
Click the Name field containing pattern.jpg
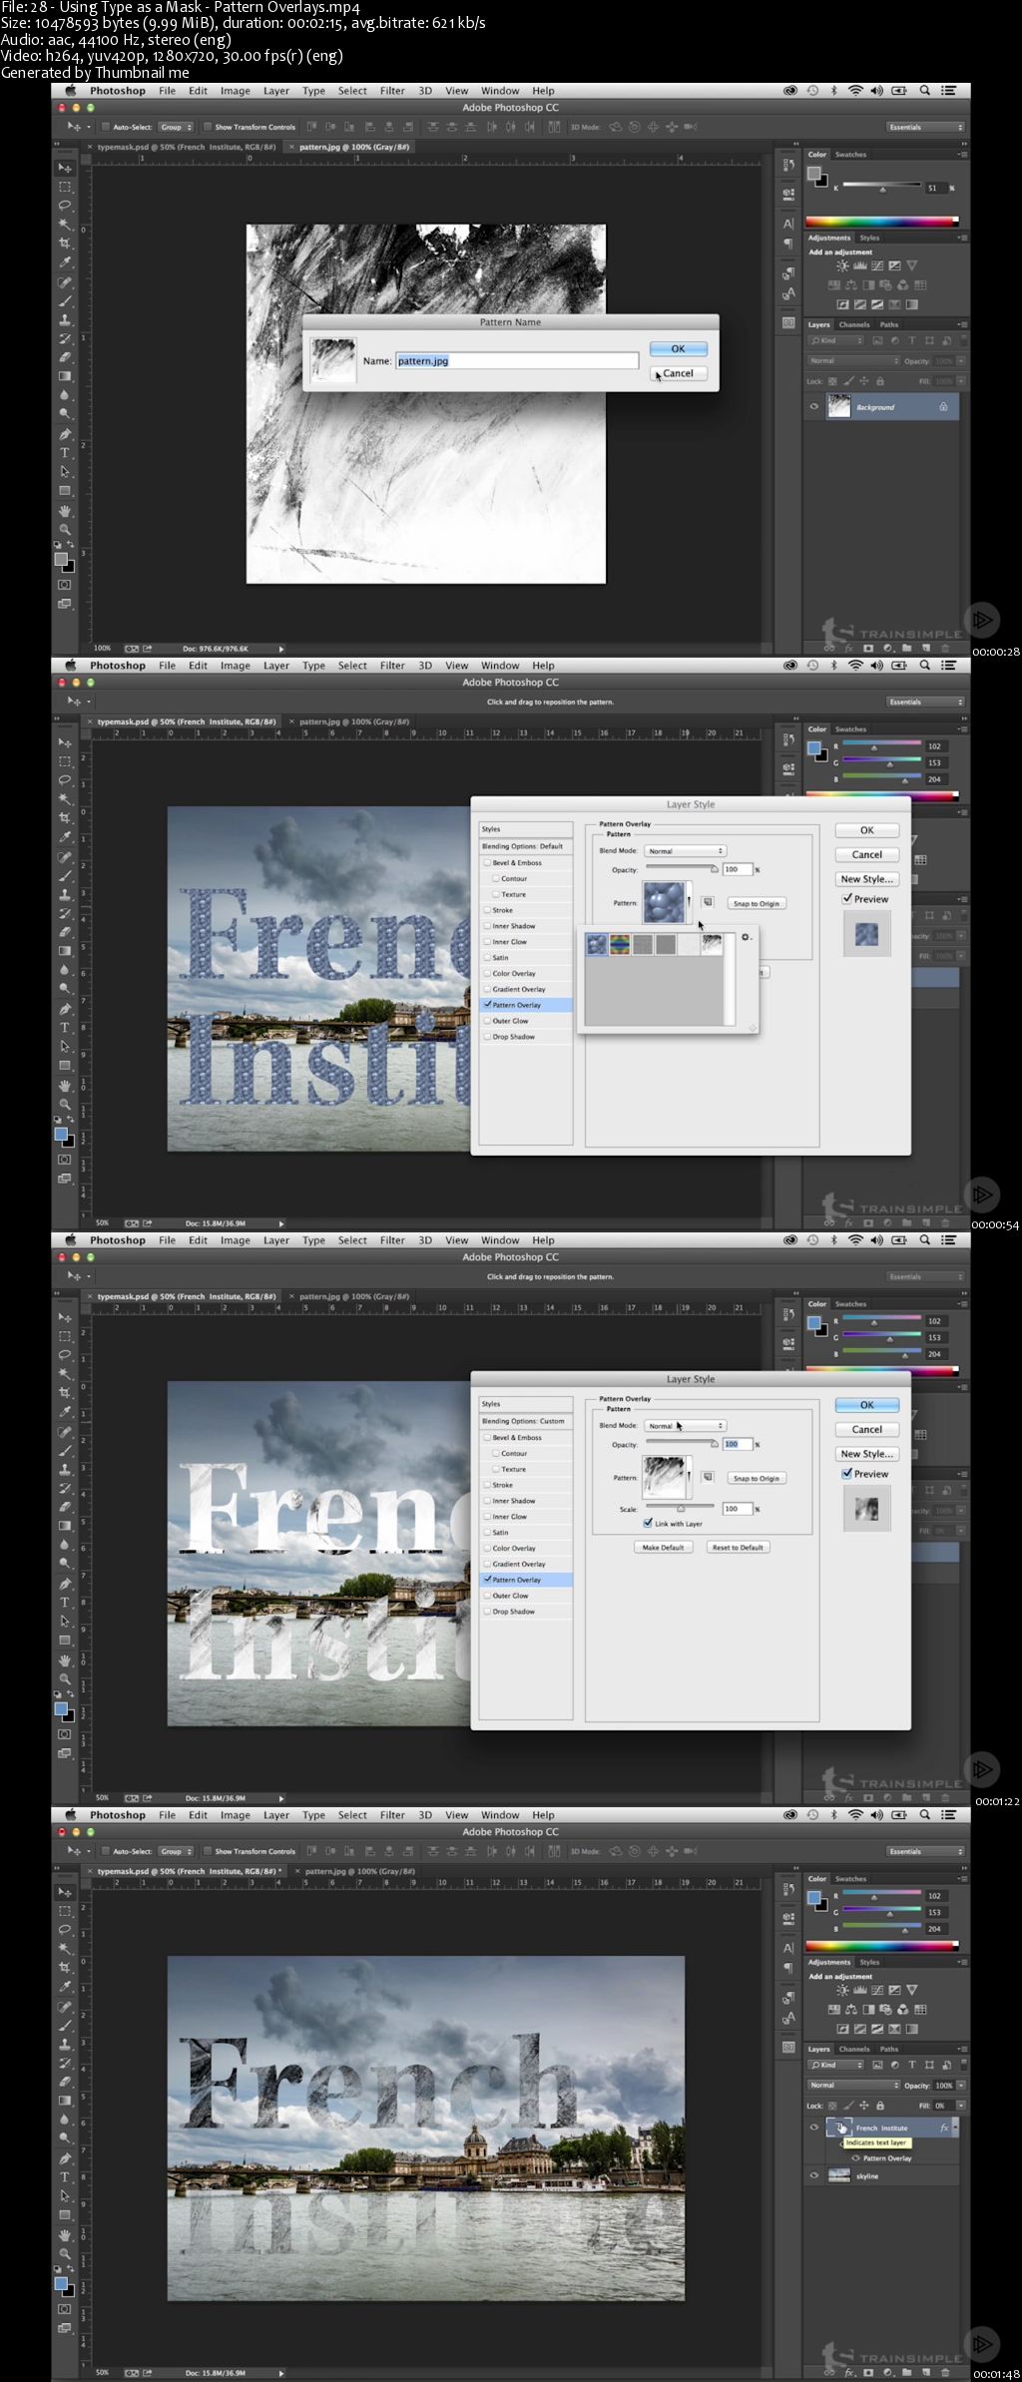click(517, 361)
